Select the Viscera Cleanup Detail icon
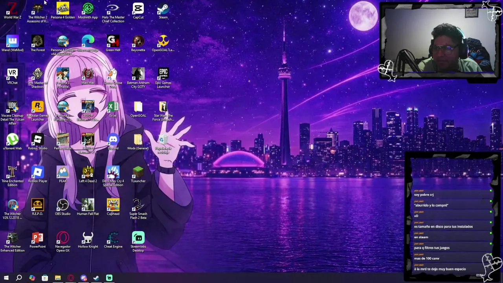Image resolution: width=503 pixels, height=283 pixels. 13,113
